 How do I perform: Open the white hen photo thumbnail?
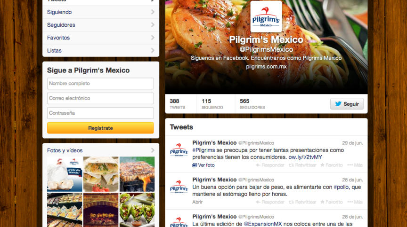pos(65,174)
